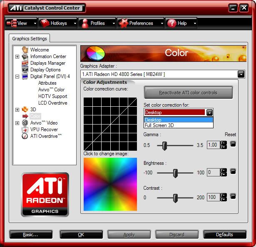Collapse the Digital Panel (DVI) 4 node
256x247 pixels.
click(17, 76)
